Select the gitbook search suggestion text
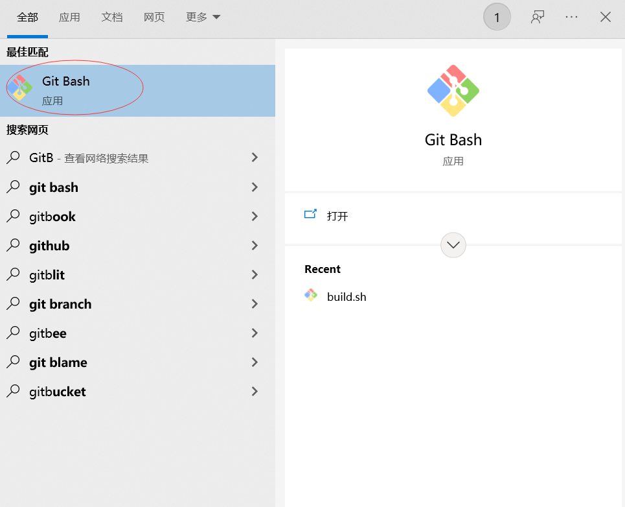Screen dimensions: 625x507 click(52, 217)
